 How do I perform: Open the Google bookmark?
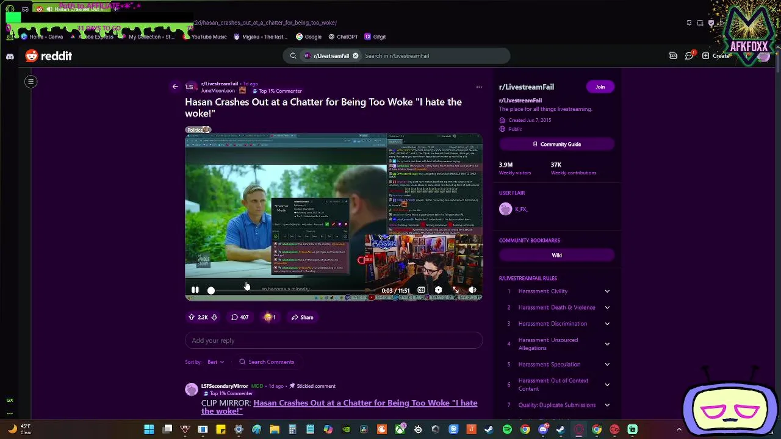(x=309, y=37)
